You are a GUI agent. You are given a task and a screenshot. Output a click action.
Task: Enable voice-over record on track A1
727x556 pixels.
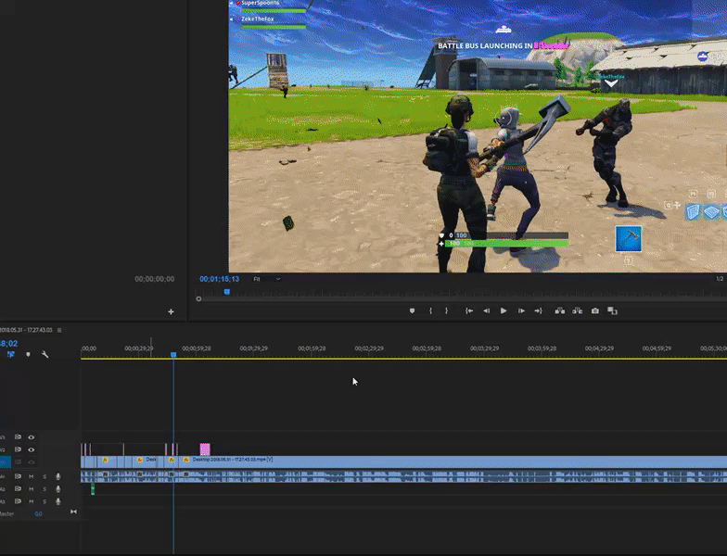pos(57,476)
